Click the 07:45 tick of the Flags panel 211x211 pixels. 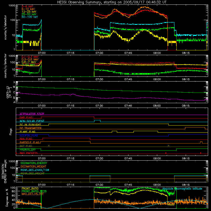pos(128,159)
